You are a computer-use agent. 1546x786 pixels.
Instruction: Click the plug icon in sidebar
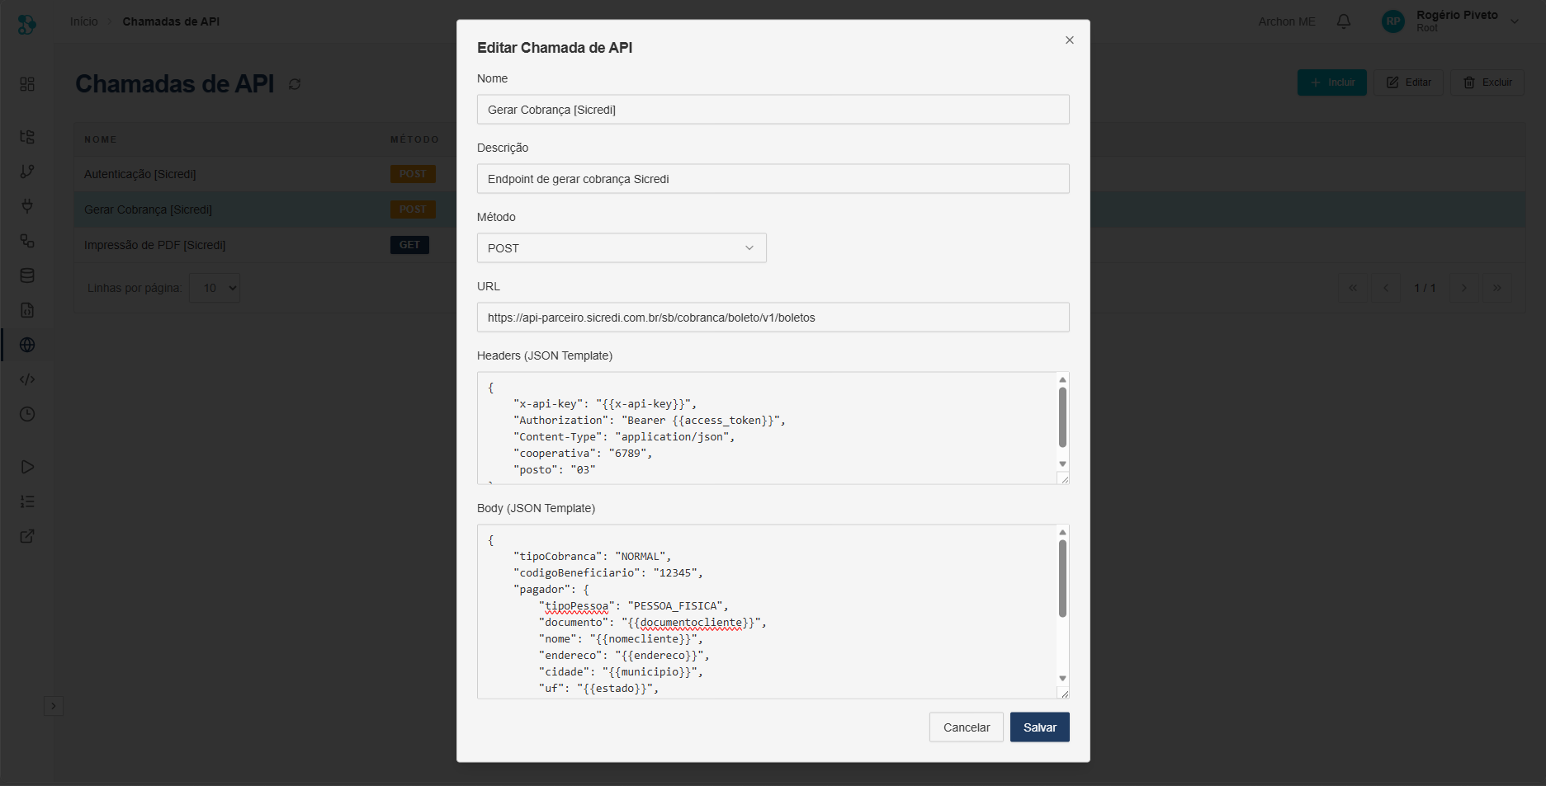[x=27, y=206]
